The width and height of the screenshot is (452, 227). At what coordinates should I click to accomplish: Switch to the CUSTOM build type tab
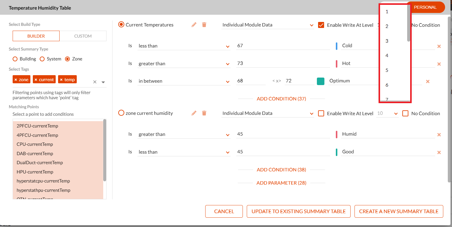(x=83, y=36)
